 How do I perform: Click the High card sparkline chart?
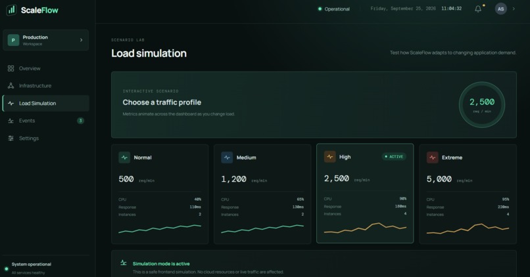coord(365,228)
